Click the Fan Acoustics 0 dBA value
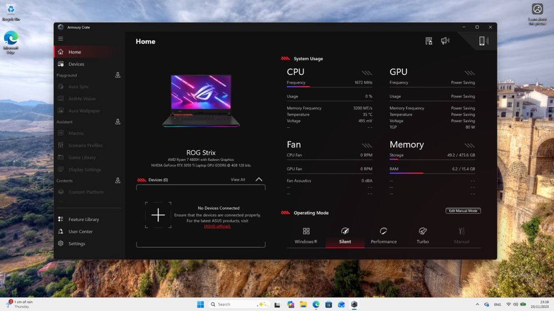This screenshot has height=311, width=554. click(x=367, y=180)
